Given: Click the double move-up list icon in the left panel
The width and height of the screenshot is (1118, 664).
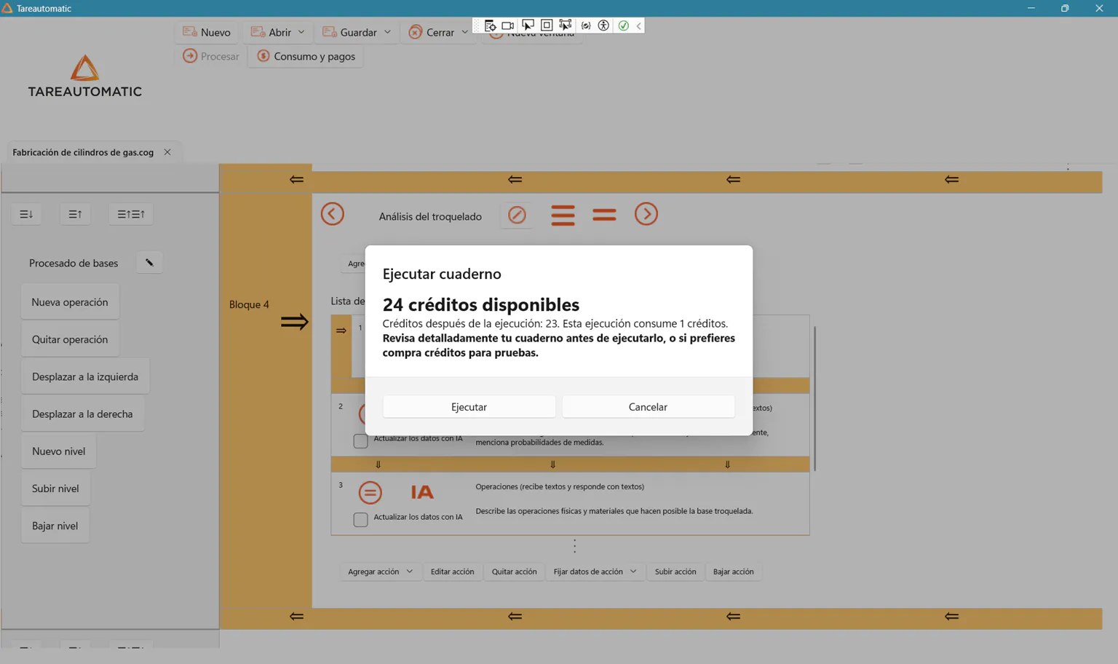Looking at the screenshot, I should tap(131, 214).
